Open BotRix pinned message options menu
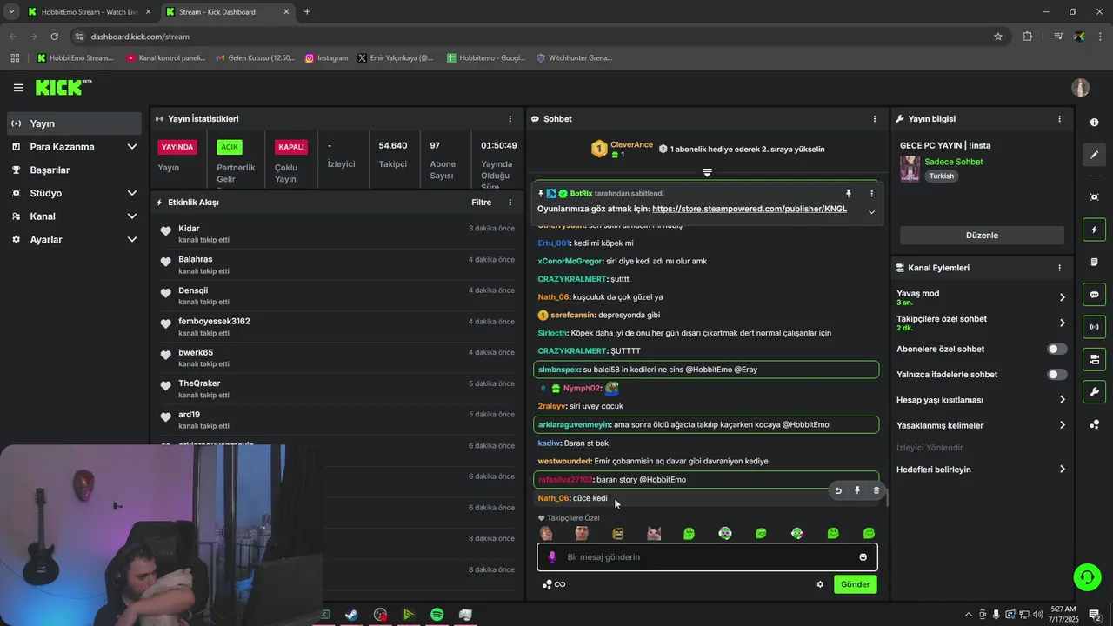The height and width of the screenshot is (626, 1113). [x=871, y=193]
